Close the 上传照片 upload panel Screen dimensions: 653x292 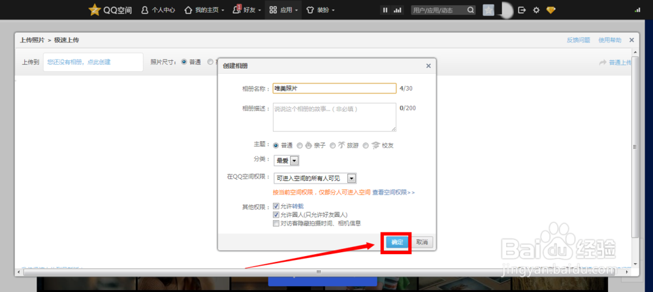[x=631, y=40]
